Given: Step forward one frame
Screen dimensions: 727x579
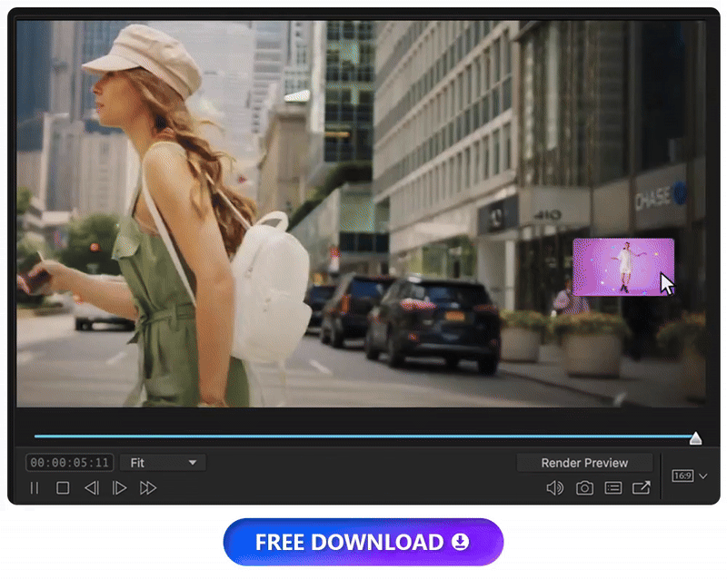Looking at the screenshot, I should (x=119, y=487).
